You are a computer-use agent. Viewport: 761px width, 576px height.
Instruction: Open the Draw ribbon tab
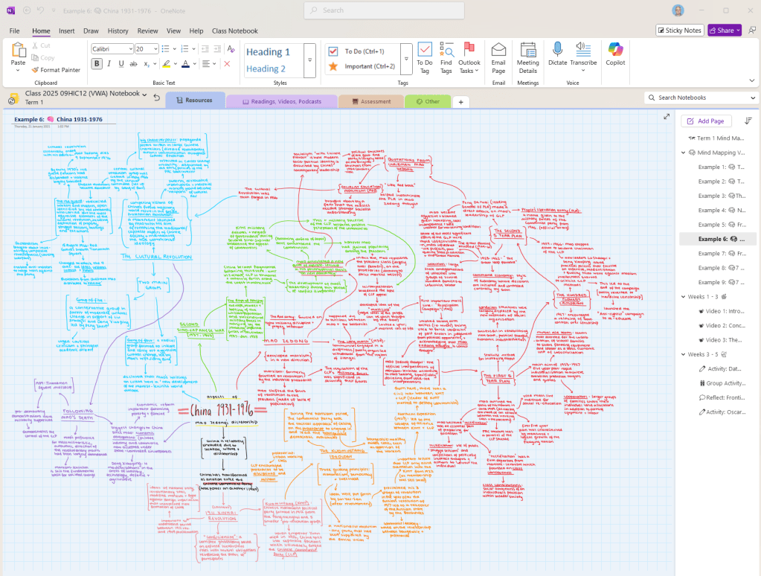[x=91, y=31]
